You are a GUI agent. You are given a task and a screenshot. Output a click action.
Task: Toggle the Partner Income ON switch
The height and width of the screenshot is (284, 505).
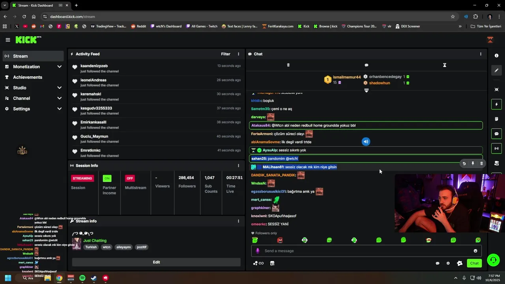pyautogui.click(x=107, y=178)
